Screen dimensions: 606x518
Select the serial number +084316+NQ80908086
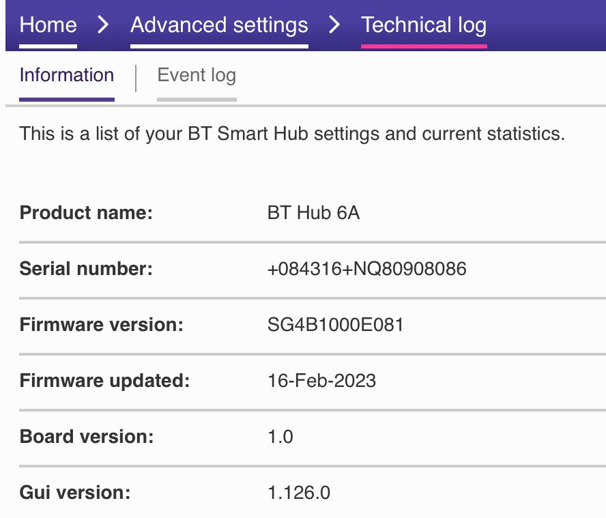coord(366,269)
